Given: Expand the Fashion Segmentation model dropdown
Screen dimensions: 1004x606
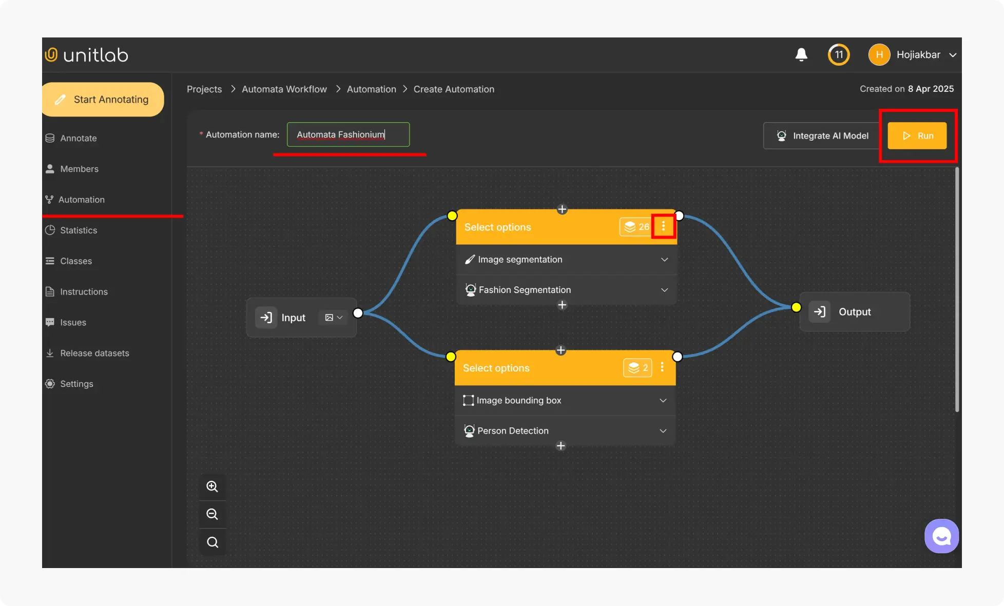Looking at the screenshot, I should point(664,290).
